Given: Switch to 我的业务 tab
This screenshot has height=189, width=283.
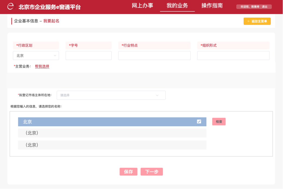Looking at the screenshot, I should click(177, 6).
